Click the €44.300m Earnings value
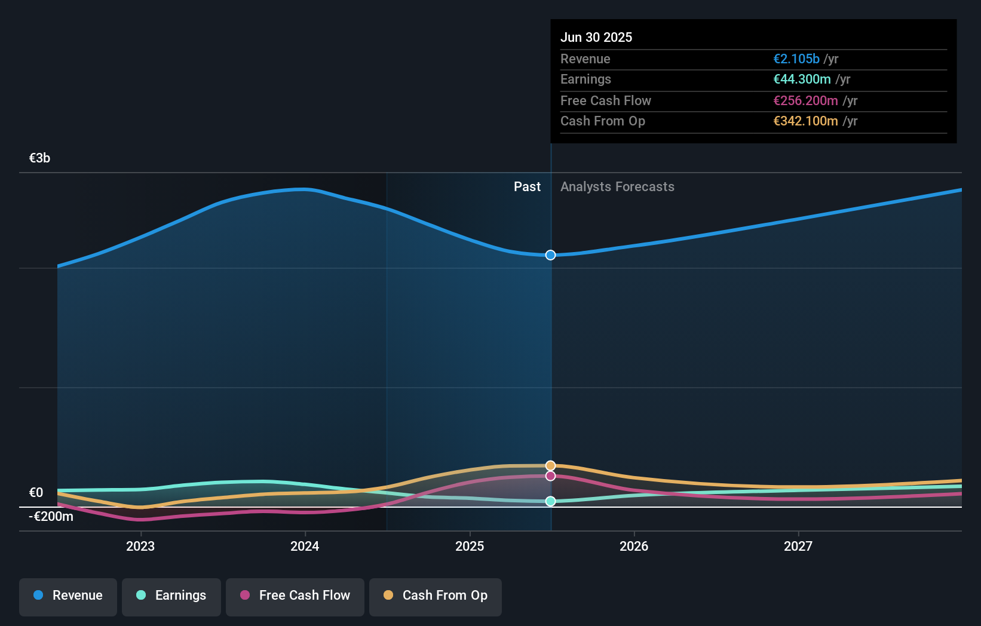 click(x=802, y=79)
